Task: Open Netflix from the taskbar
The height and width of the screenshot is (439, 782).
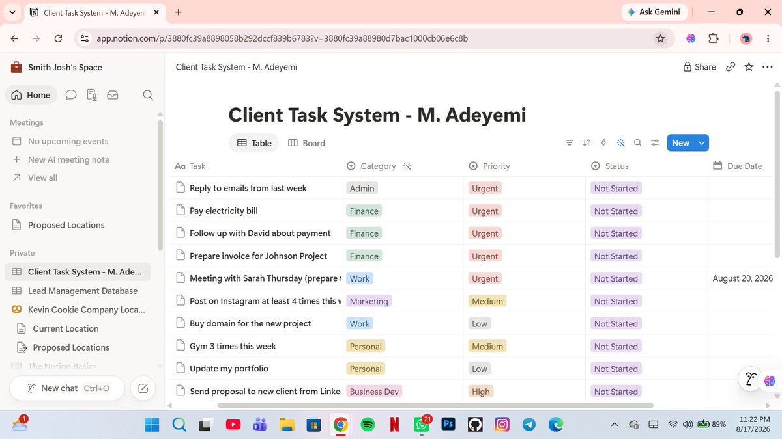Action: [394, 425]
